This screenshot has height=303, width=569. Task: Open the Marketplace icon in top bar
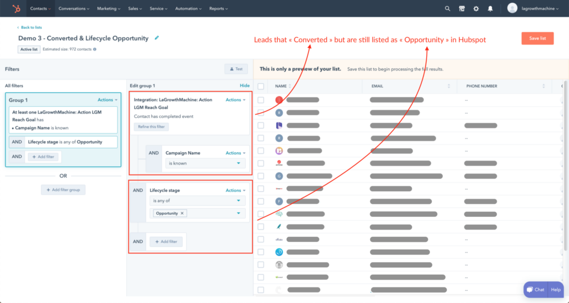[x=462, y=8]
